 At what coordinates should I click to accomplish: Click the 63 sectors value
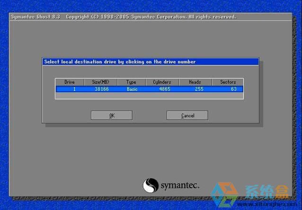(x=234, y=89)
